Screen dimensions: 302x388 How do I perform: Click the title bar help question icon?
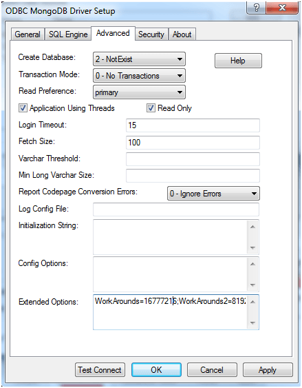tap(256, 8)
